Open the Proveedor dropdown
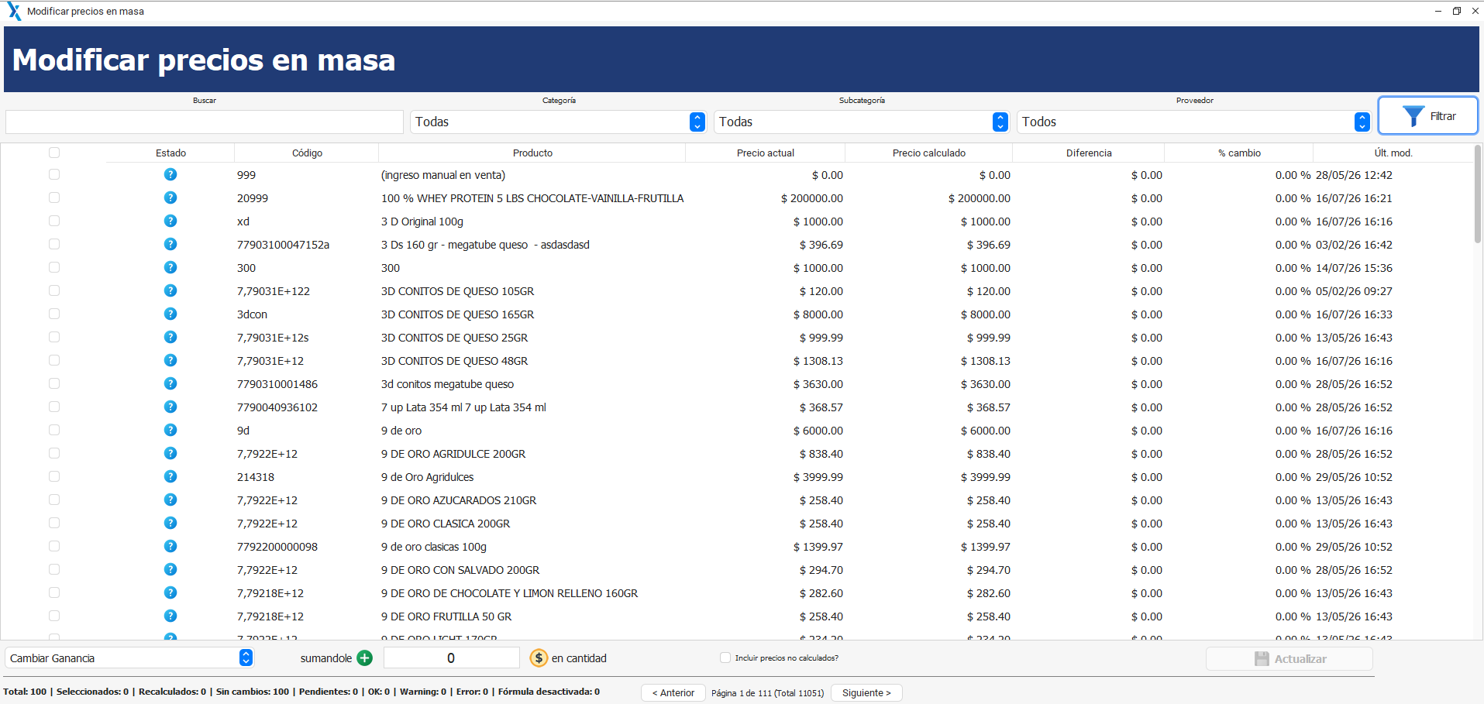This screenshot has height=704, width=1484. pos(1194,122)
